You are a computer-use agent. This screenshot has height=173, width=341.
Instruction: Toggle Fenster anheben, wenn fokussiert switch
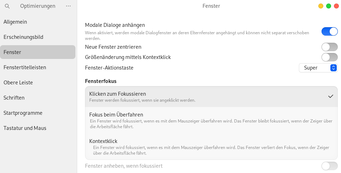click(329, 166)
